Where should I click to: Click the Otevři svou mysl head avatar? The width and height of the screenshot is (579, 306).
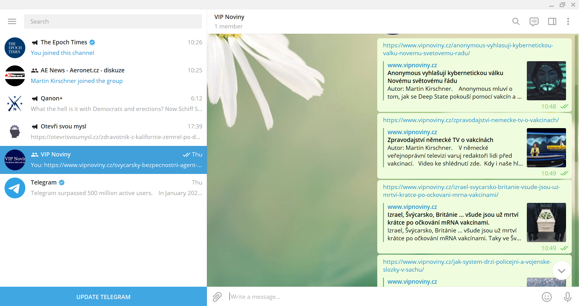pyautogui.click(x=15, y=132)
